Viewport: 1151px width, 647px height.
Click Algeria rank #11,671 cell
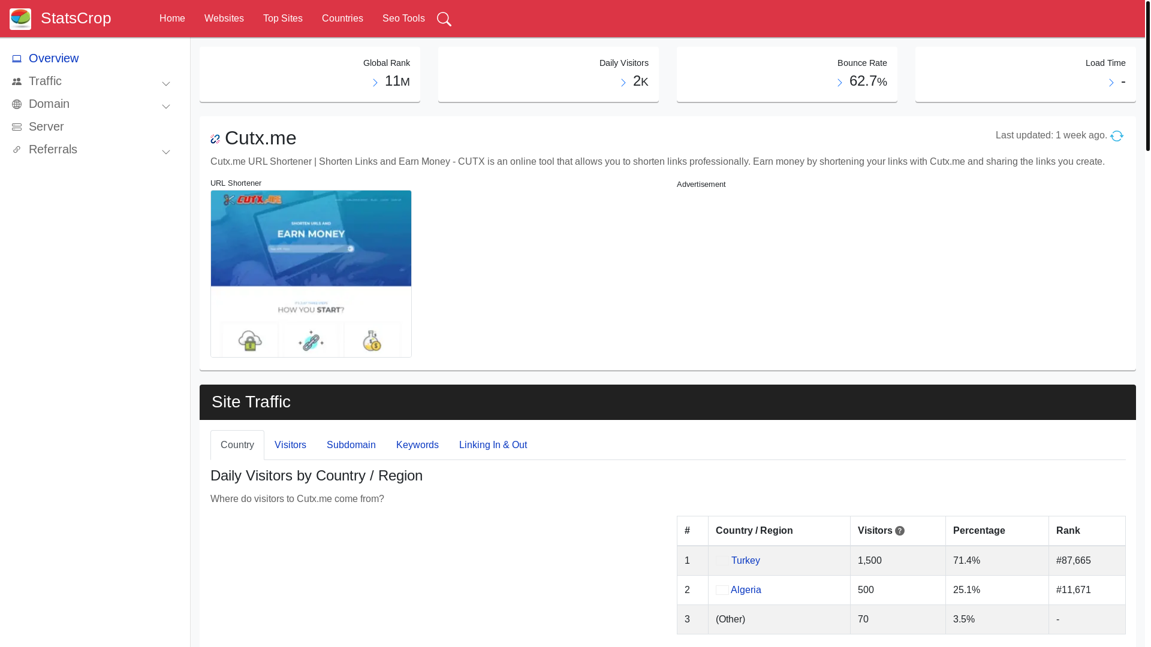(1087, 590)
